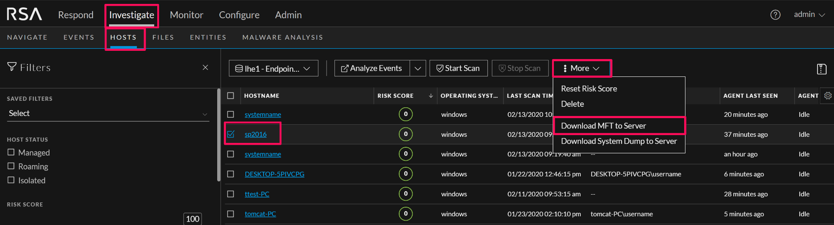
Task: Click the RSA logo
Action: (24, 14)
